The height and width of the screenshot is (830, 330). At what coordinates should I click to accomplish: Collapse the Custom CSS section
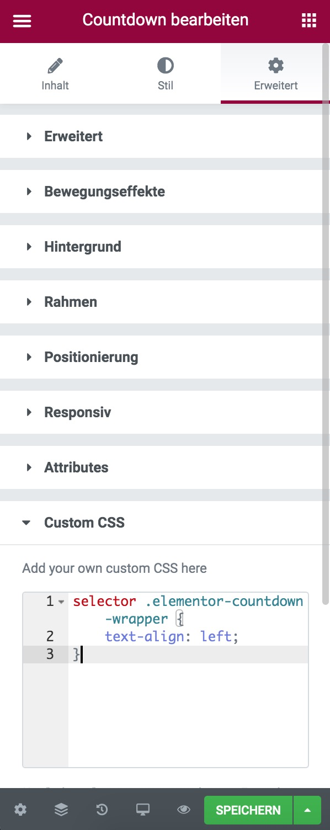click(84, 523)
